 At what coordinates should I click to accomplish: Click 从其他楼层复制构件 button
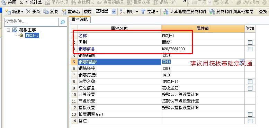185,12
